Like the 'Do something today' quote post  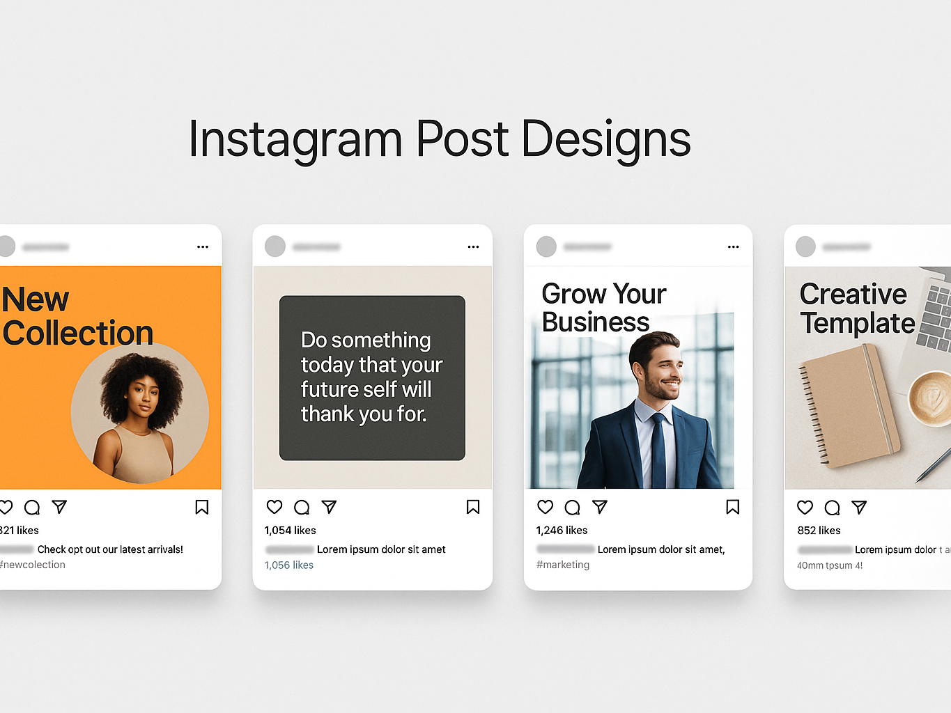pyautogui.click(x=275, y=507)
